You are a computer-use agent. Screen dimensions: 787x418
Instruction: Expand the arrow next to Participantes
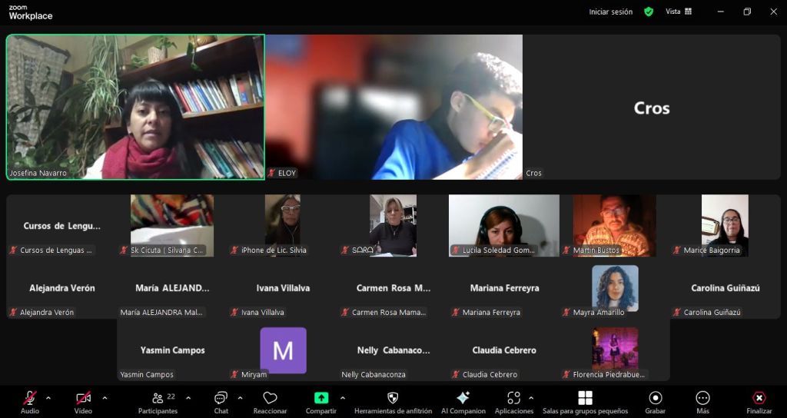coord(188,398)
